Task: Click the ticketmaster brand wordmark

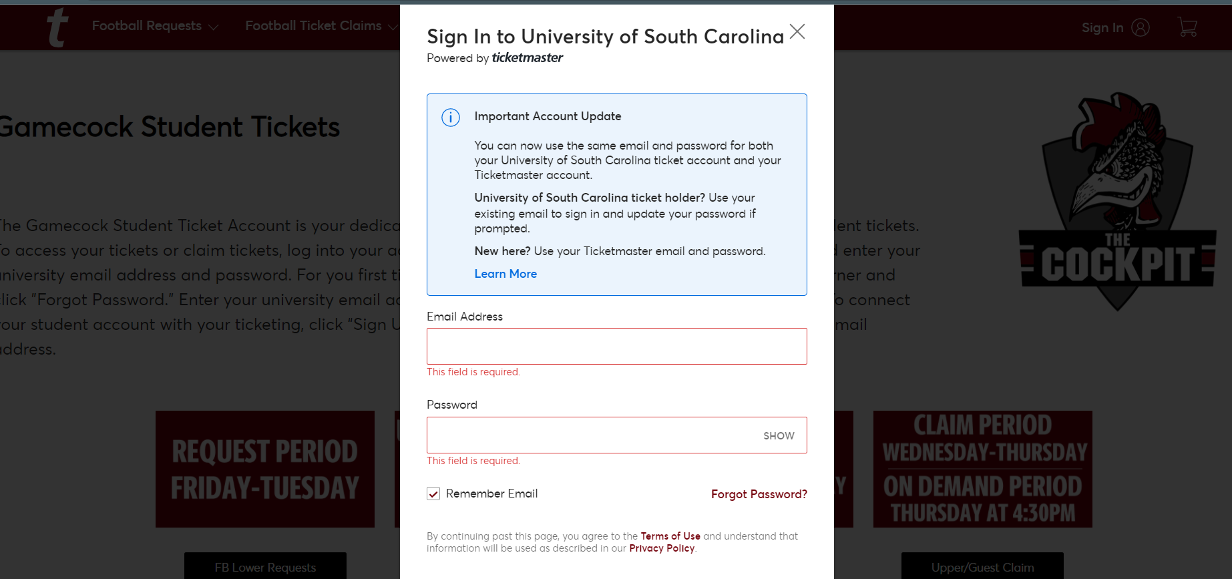Action: pyautogui.click(x=527, y=58)
